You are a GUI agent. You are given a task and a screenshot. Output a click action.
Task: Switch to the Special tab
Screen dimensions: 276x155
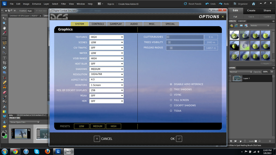pyautogui.click(x=170, y=24)
